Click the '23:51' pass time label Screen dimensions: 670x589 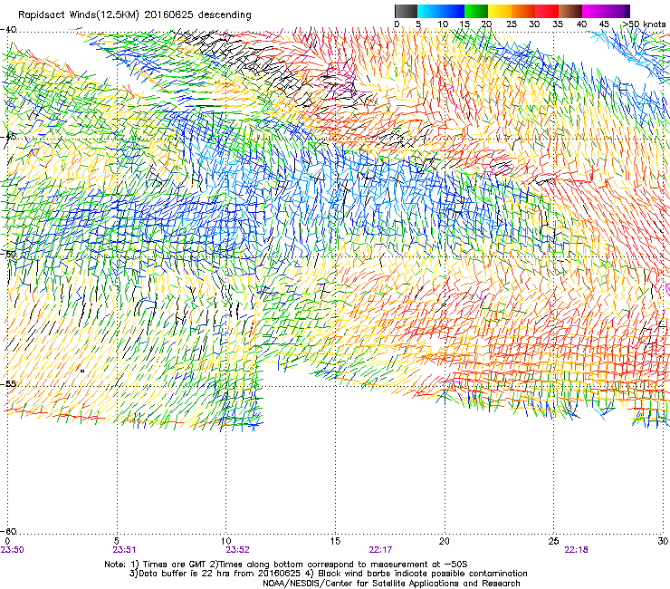pos(125,550)
